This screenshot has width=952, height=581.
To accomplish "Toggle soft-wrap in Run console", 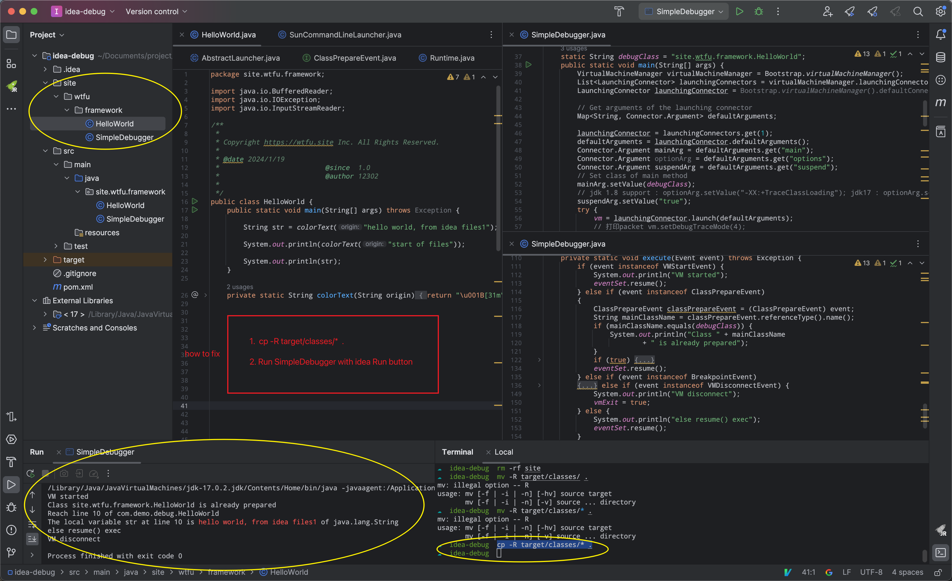I will 33,525.
